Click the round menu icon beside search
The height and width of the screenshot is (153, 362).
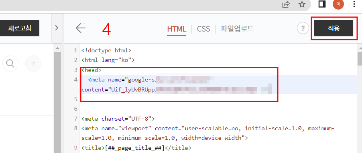tap(33, 63)
